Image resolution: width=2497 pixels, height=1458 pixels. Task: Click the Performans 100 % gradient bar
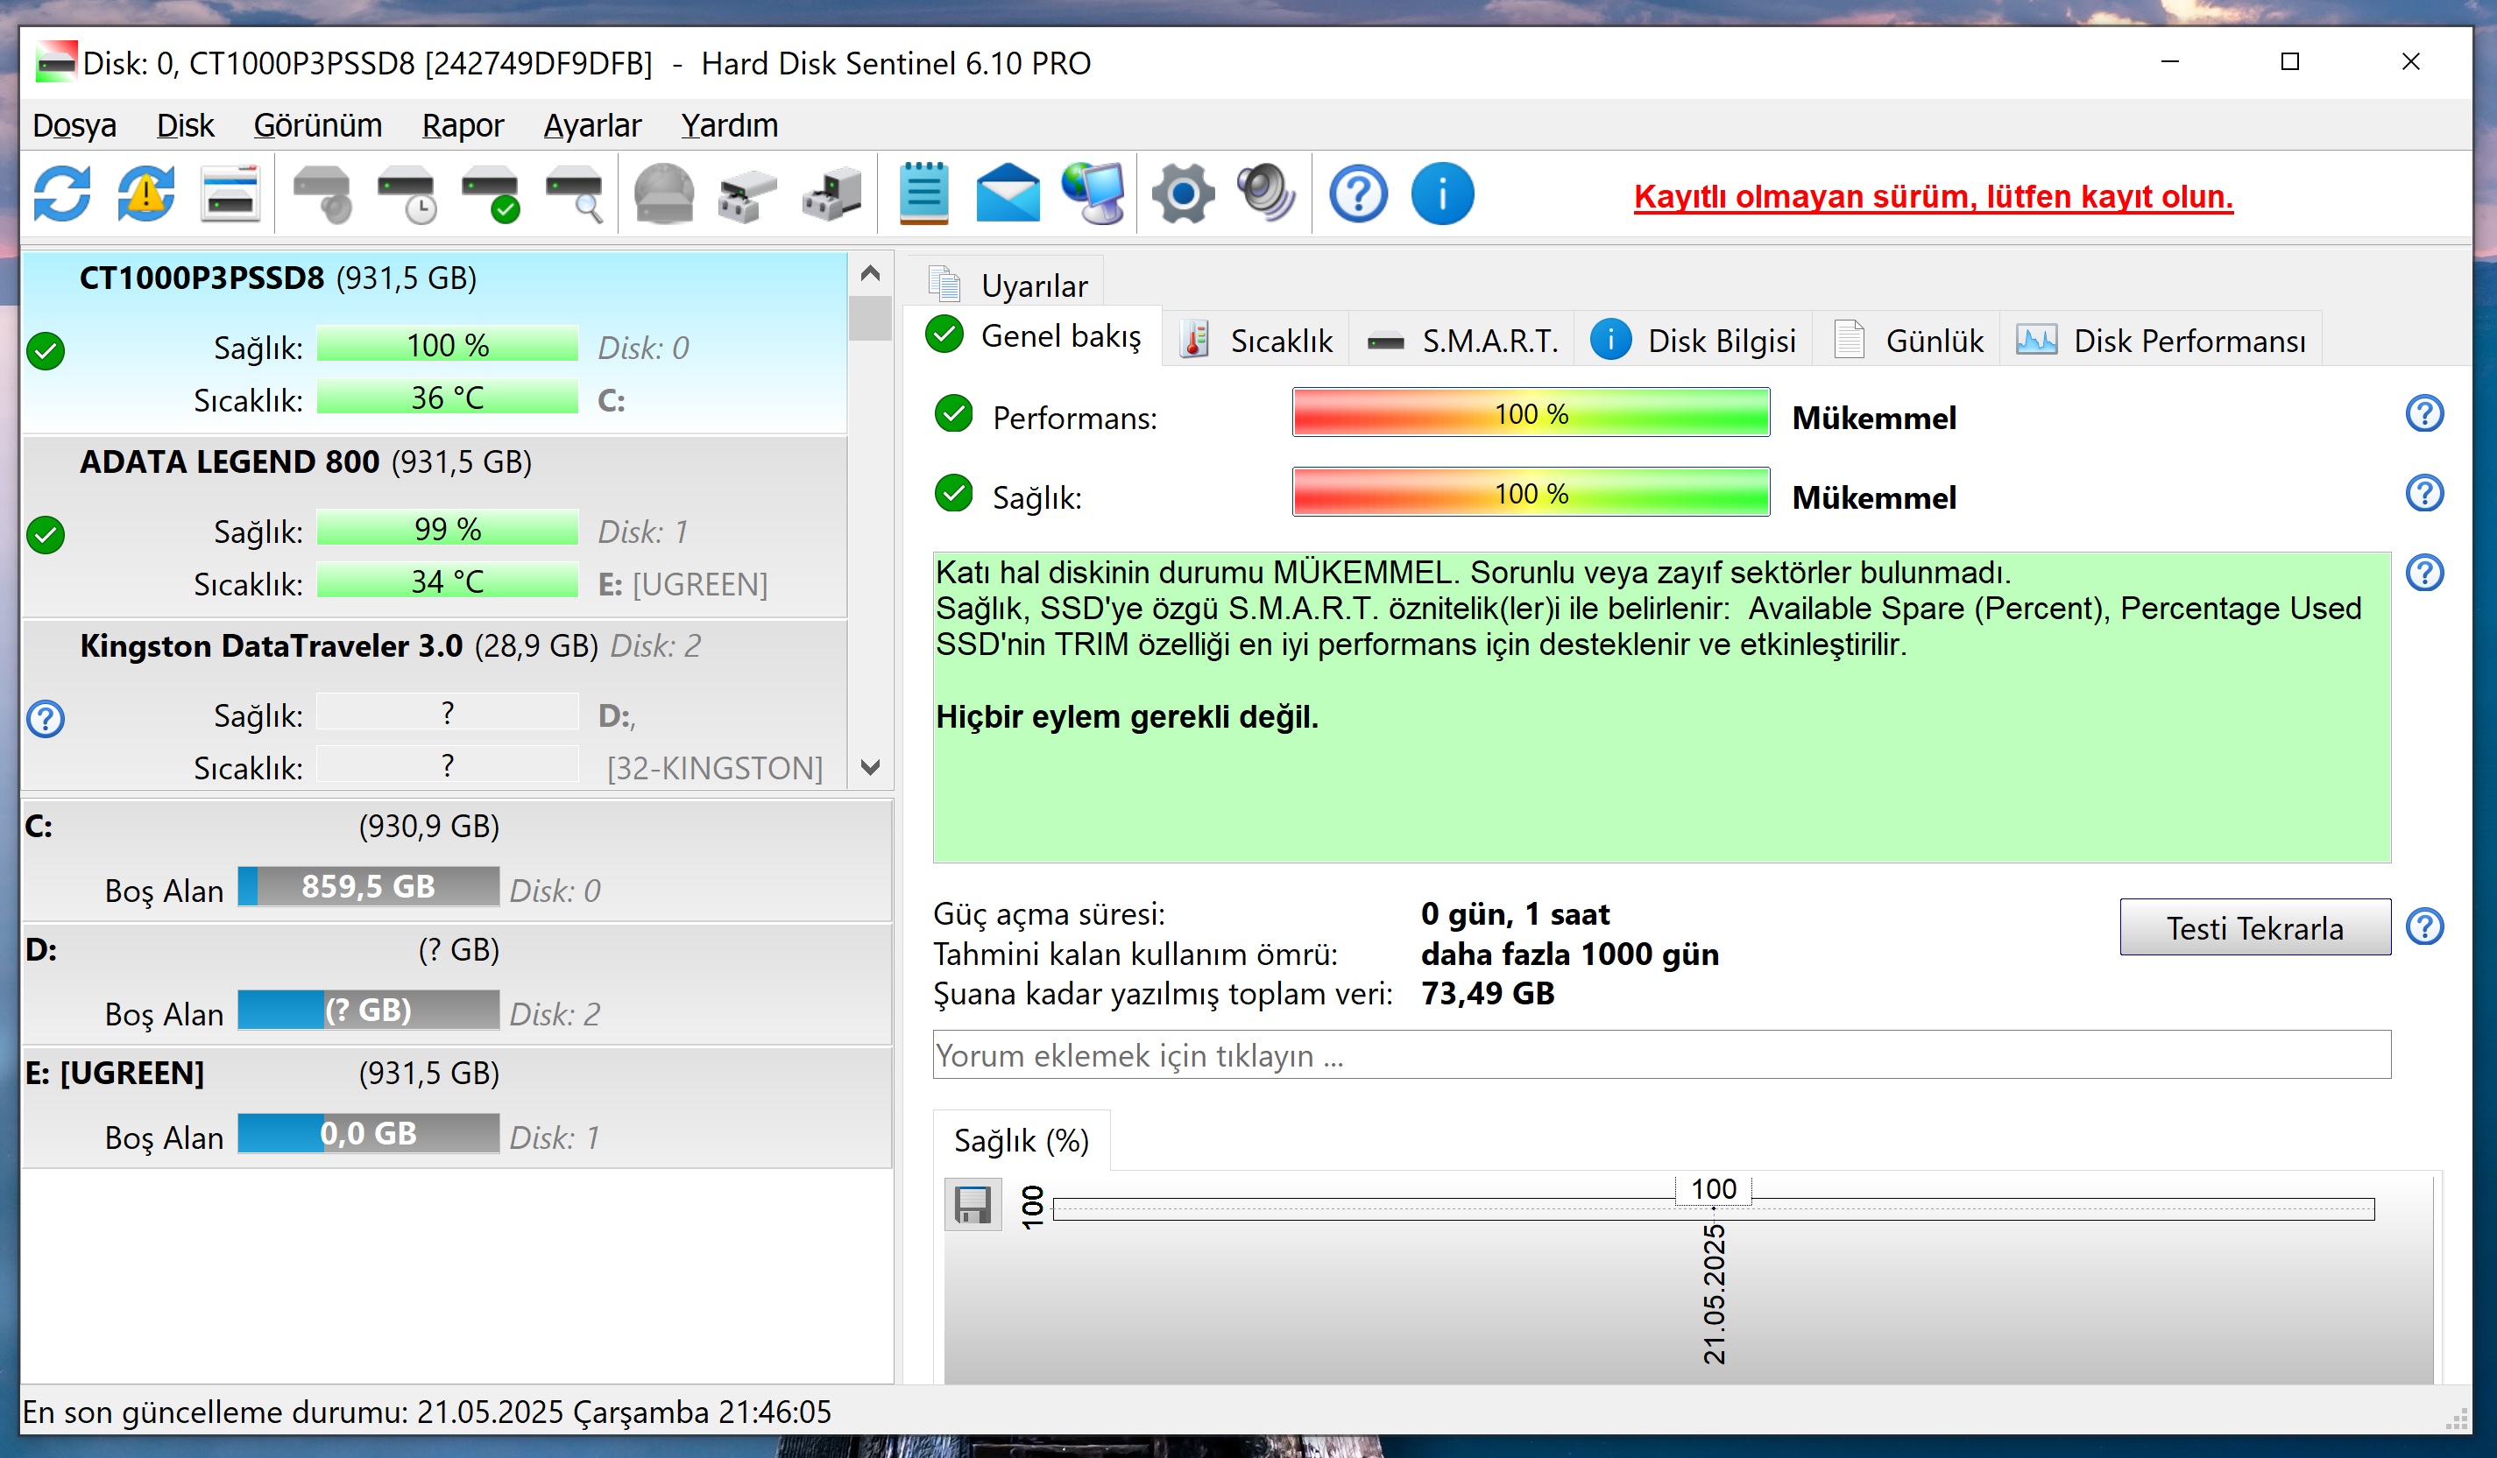click(1531, 413)
